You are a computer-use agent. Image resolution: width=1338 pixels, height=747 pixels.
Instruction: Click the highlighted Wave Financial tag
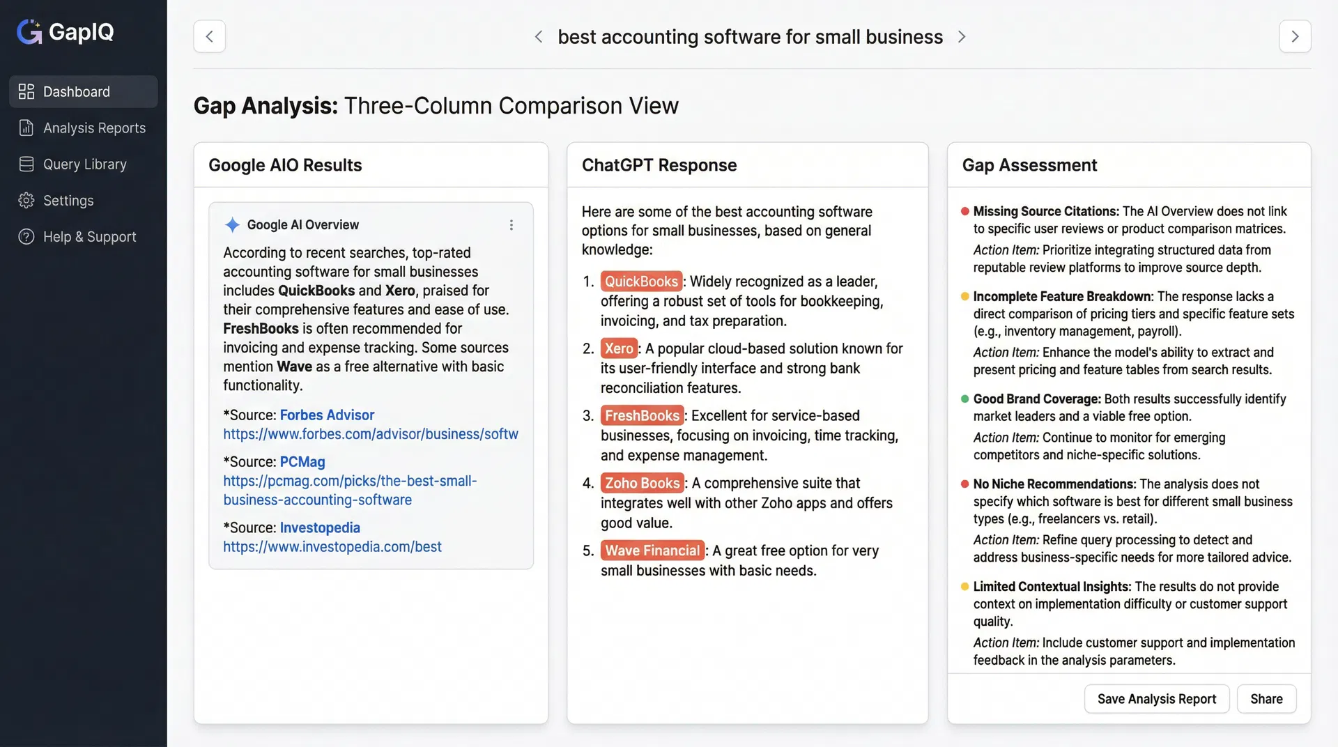[652, 550]
